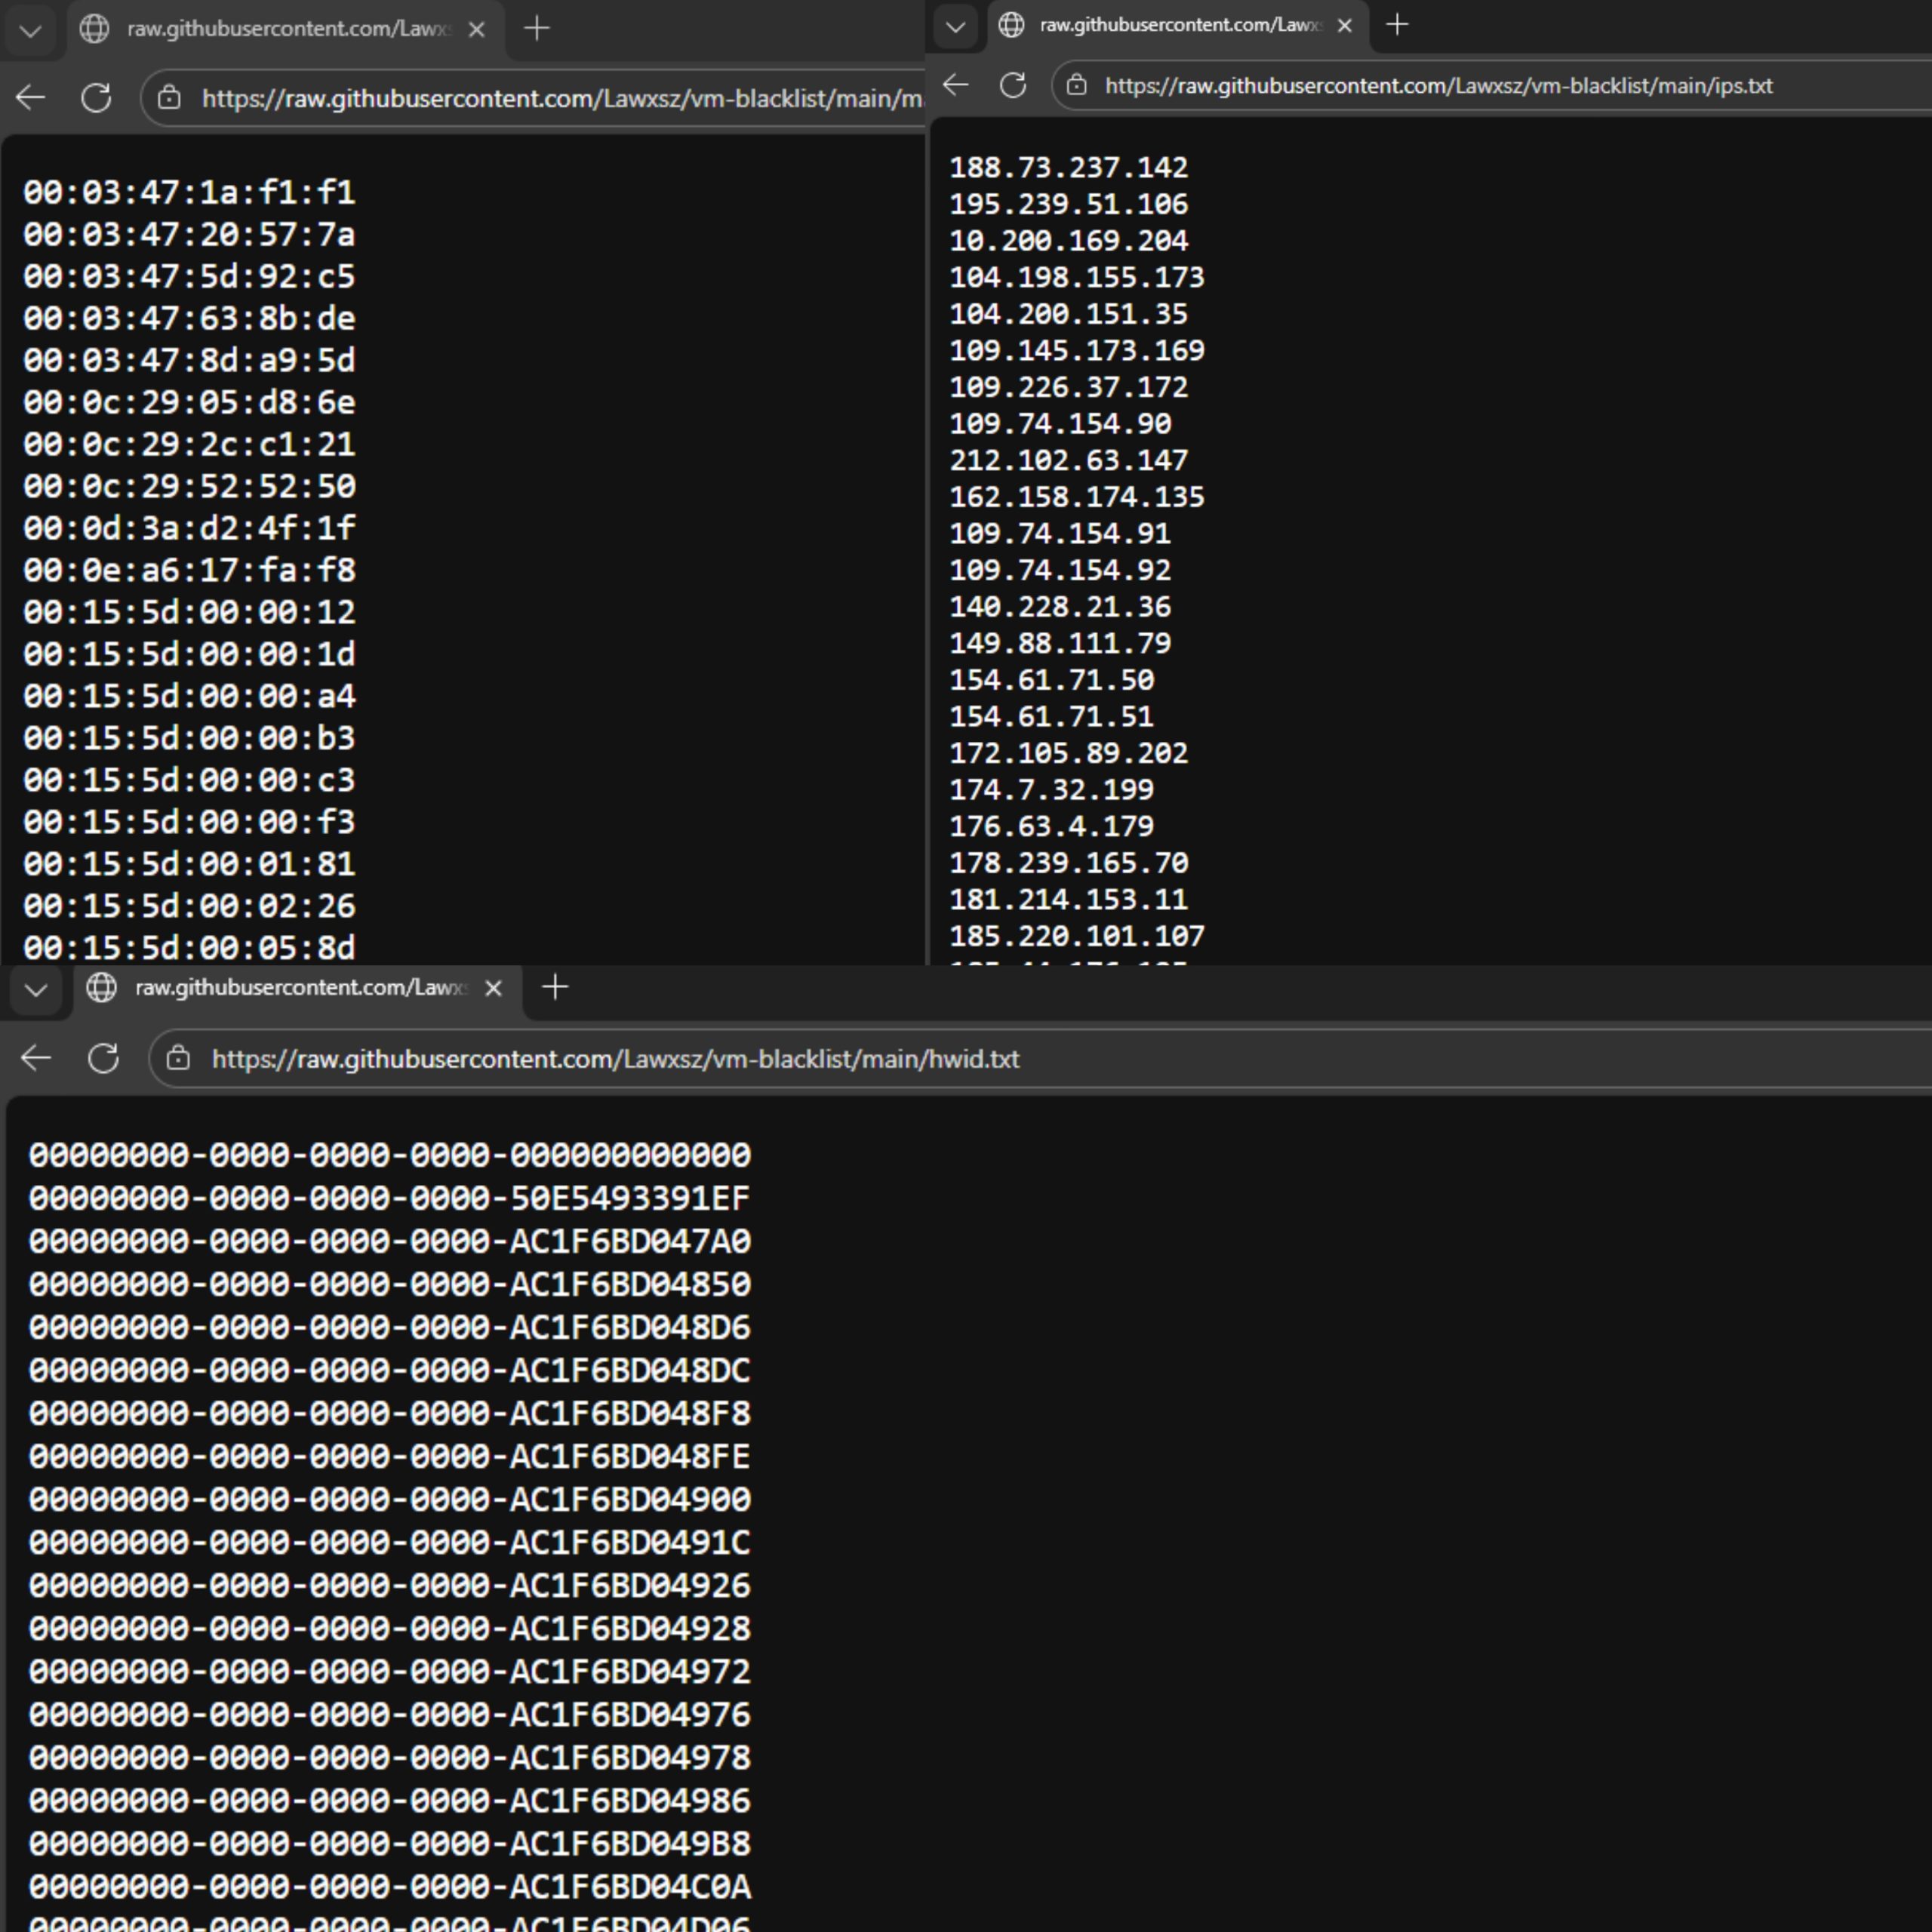Click IP address 185.220.101.107
Viewport: 1932px width, 1932px height.
click(x=1077, y=936)
